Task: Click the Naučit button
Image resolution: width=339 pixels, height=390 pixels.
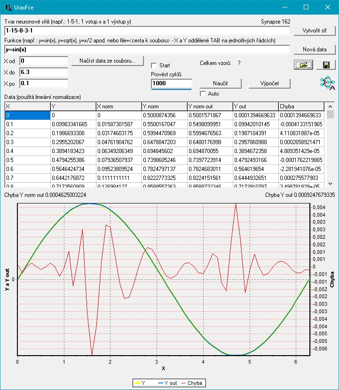Action: coord(221,83)
